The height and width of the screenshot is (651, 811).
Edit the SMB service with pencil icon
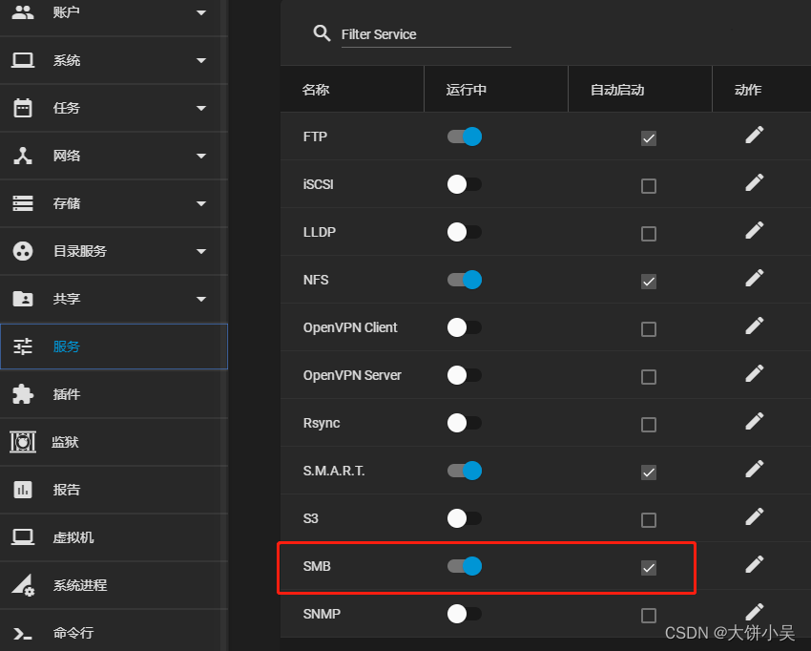(x=754, y=564)
